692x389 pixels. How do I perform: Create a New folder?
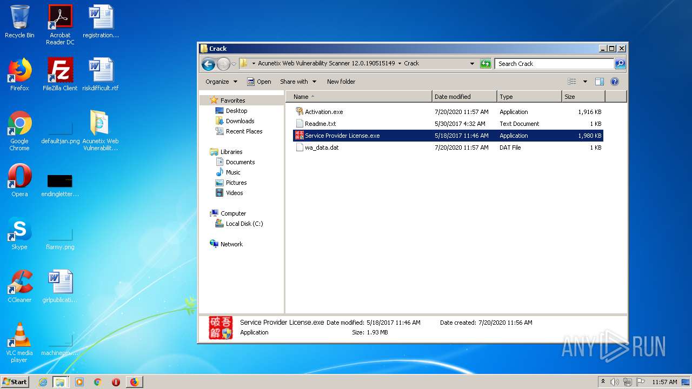click(341, 82)
